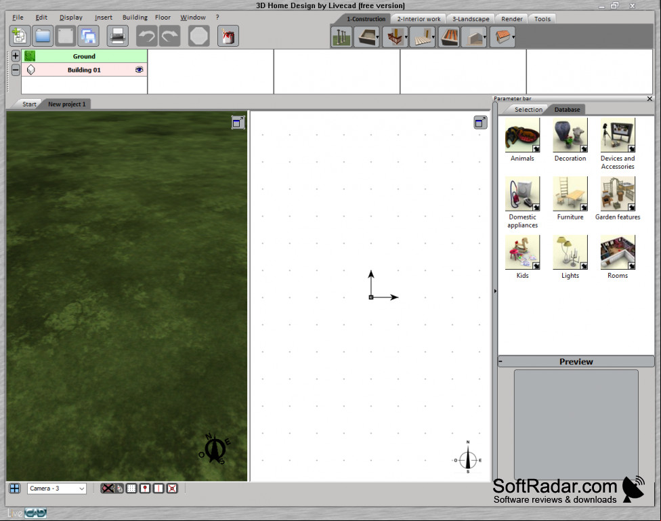Open the Furniture category
Viewport: 661px width, 521px height.
tap(570, 199)
